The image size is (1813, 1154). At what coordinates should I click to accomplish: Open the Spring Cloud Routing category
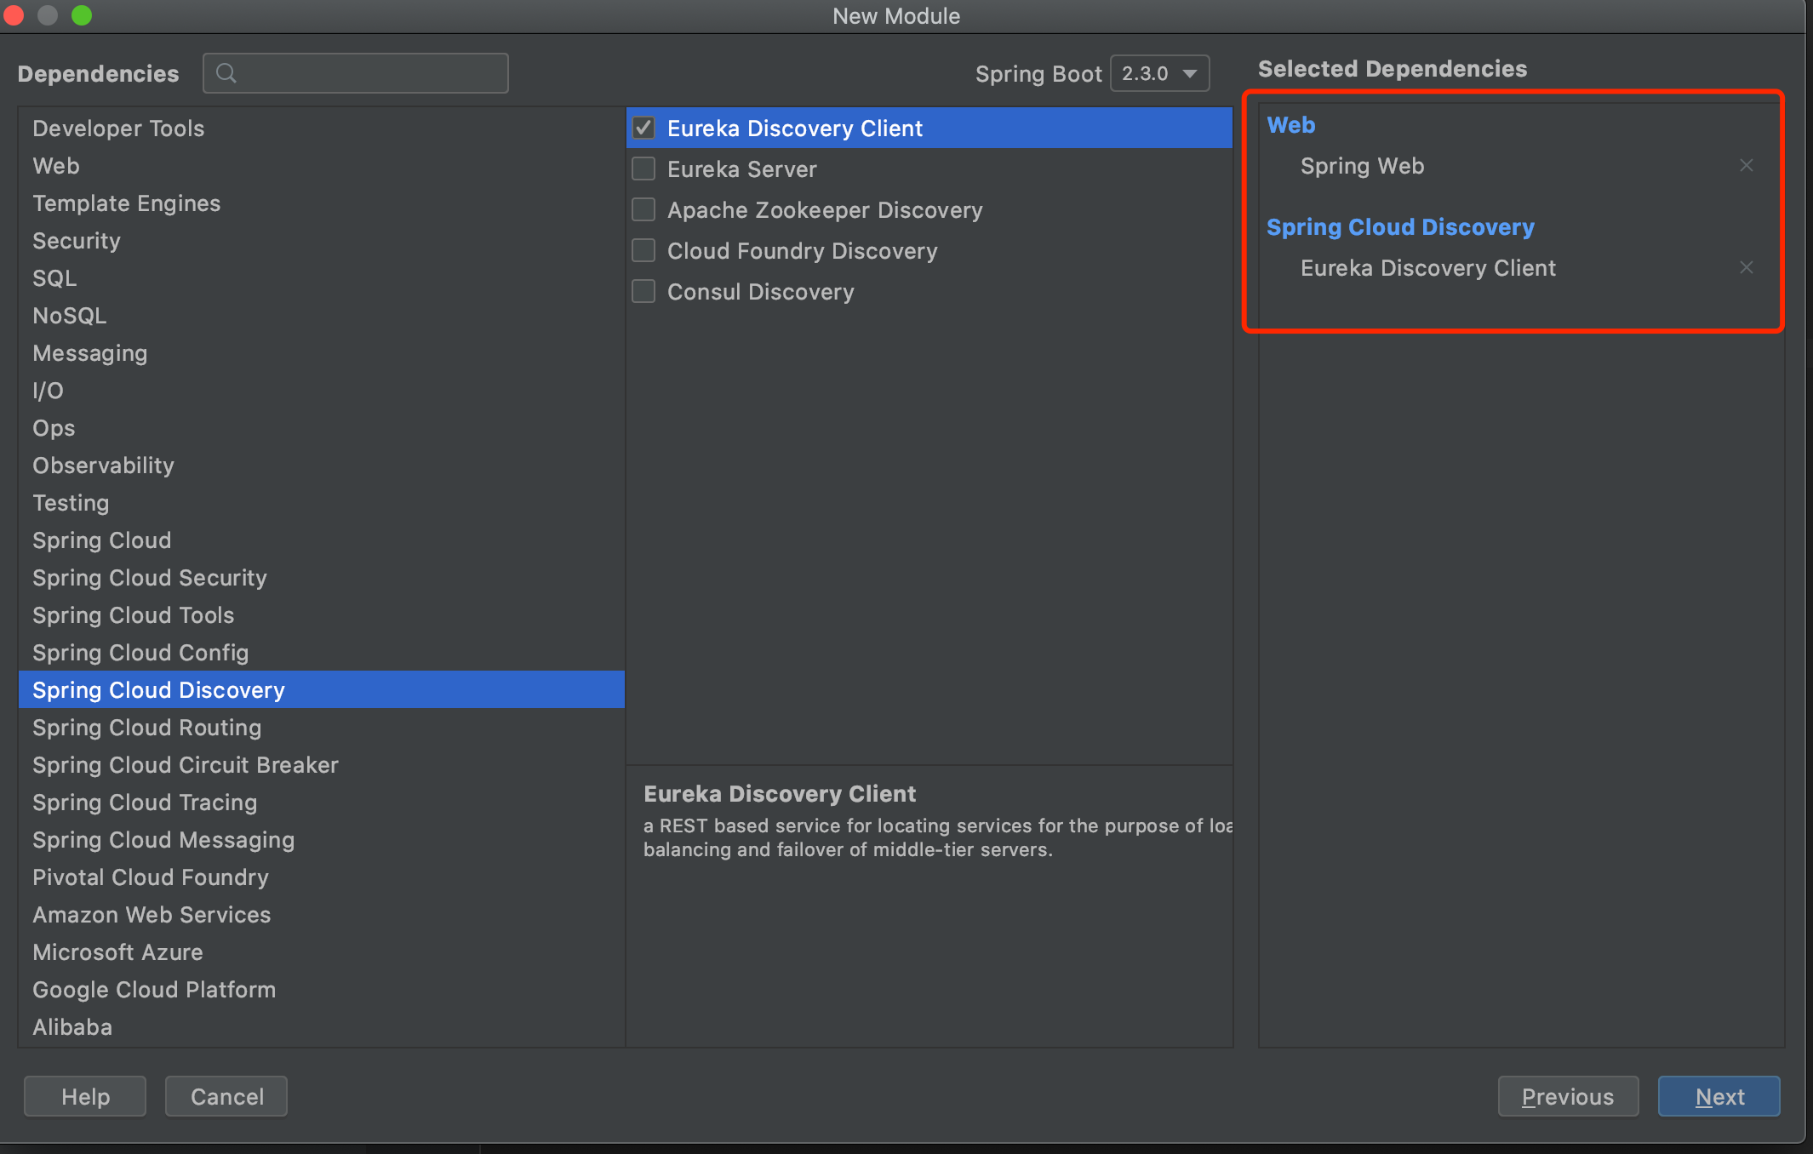(x=146, y=728)
